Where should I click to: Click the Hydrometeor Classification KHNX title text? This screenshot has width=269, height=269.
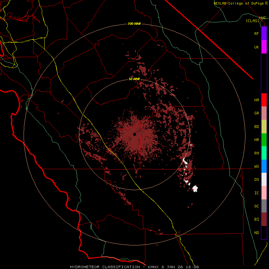tap(134, 267)
